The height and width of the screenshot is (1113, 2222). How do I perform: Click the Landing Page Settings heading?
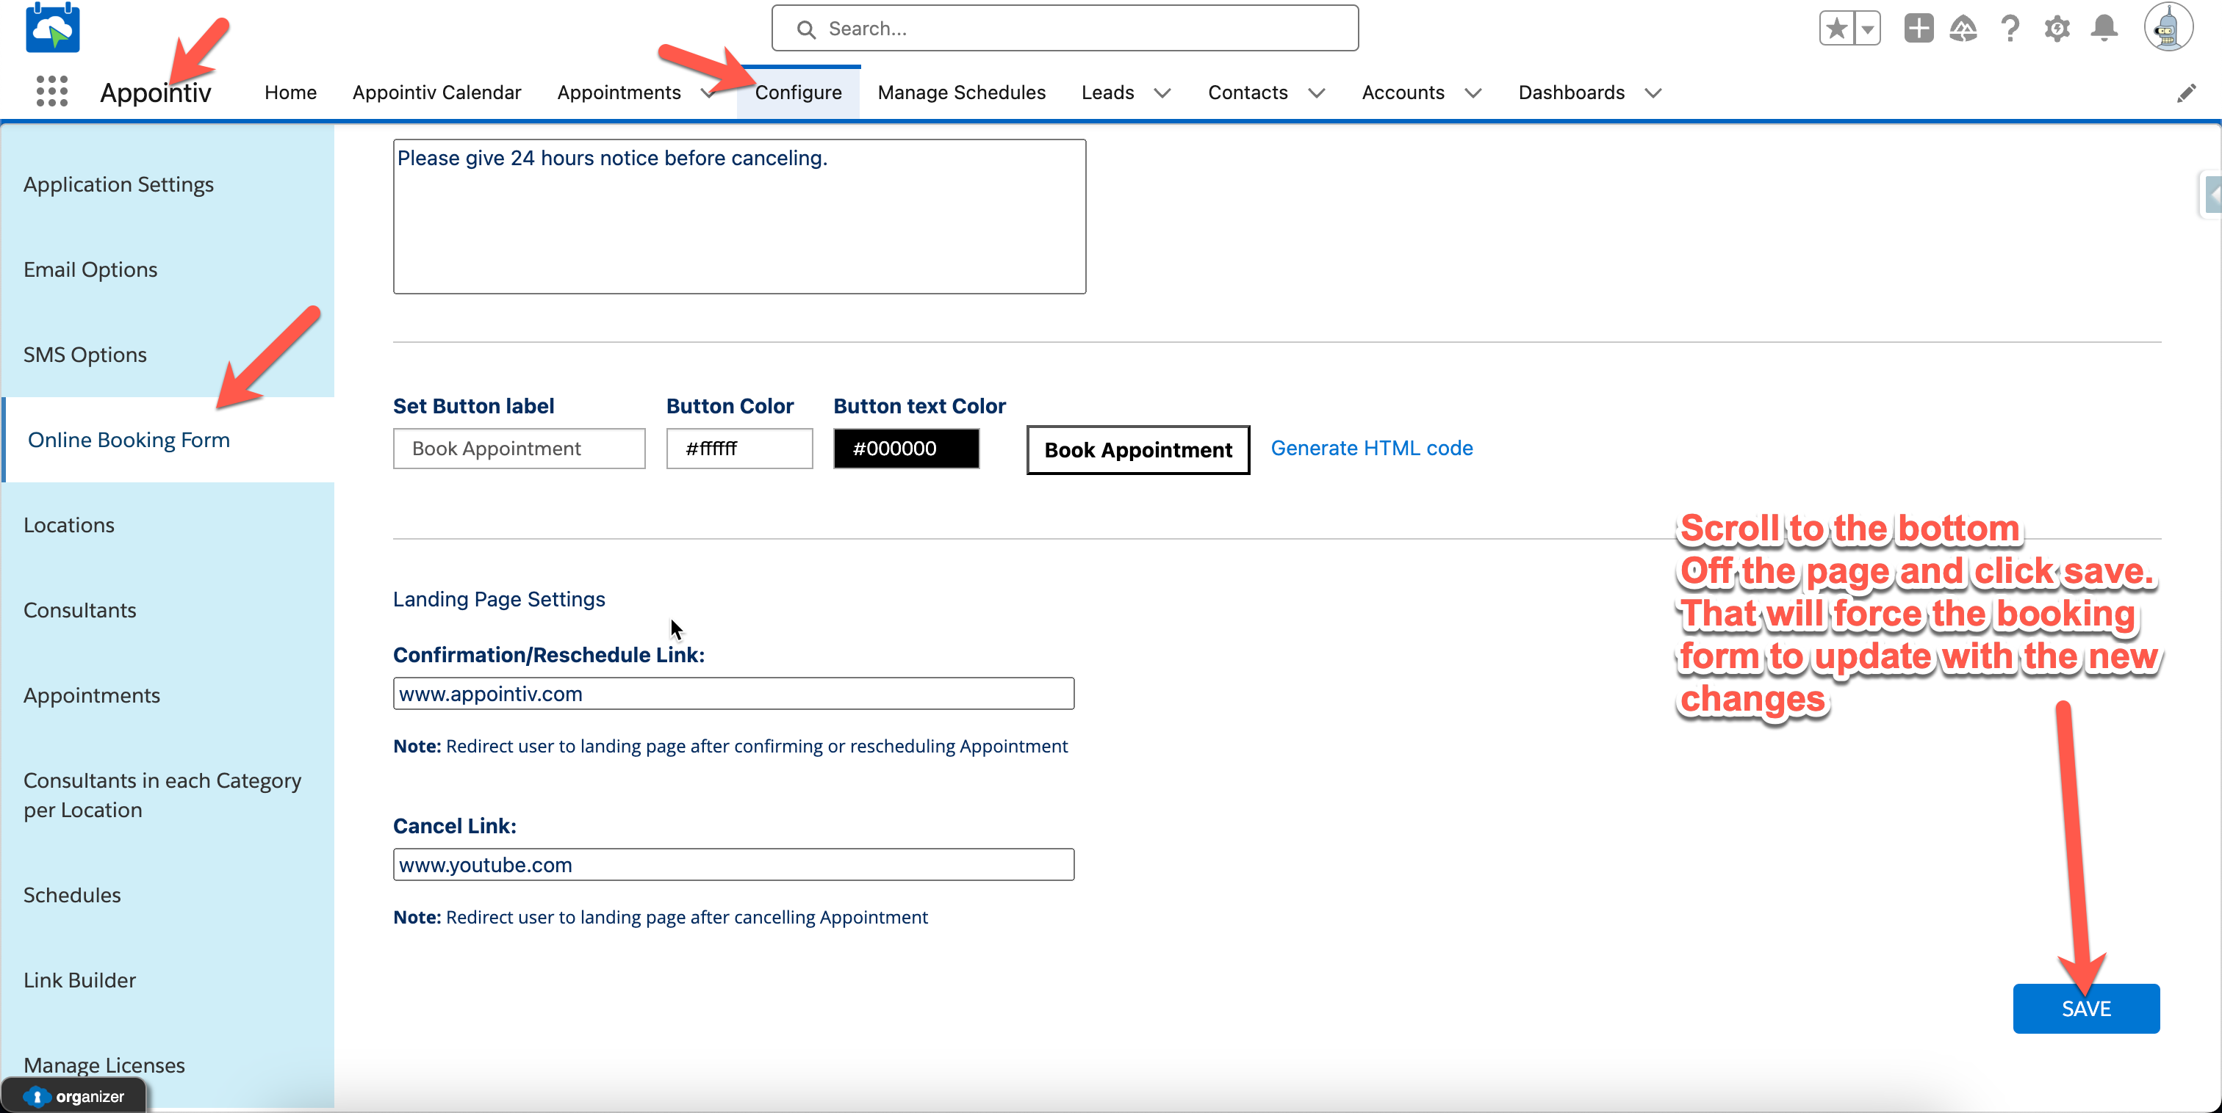(499, 599)
